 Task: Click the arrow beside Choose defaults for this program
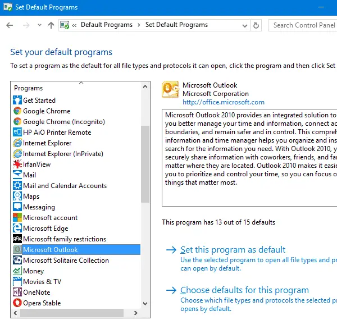tap(171, 290)
